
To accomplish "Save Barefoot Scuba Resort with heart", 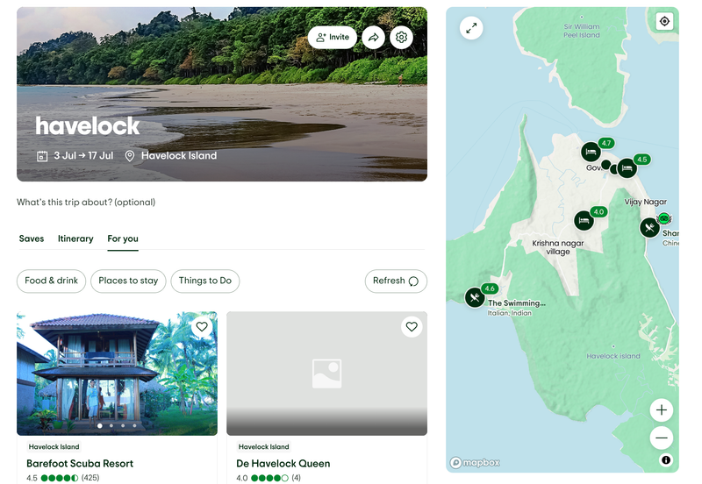I will (x=202, y=326).
